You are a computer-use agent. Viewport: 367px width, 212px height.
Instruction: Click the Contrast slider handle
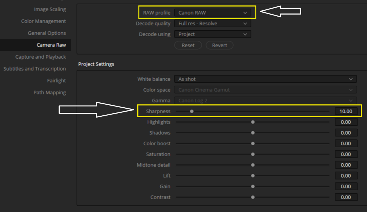pos(253,197)
